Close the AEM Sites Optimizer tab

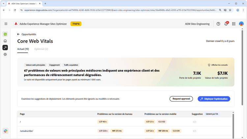[40, 4]
